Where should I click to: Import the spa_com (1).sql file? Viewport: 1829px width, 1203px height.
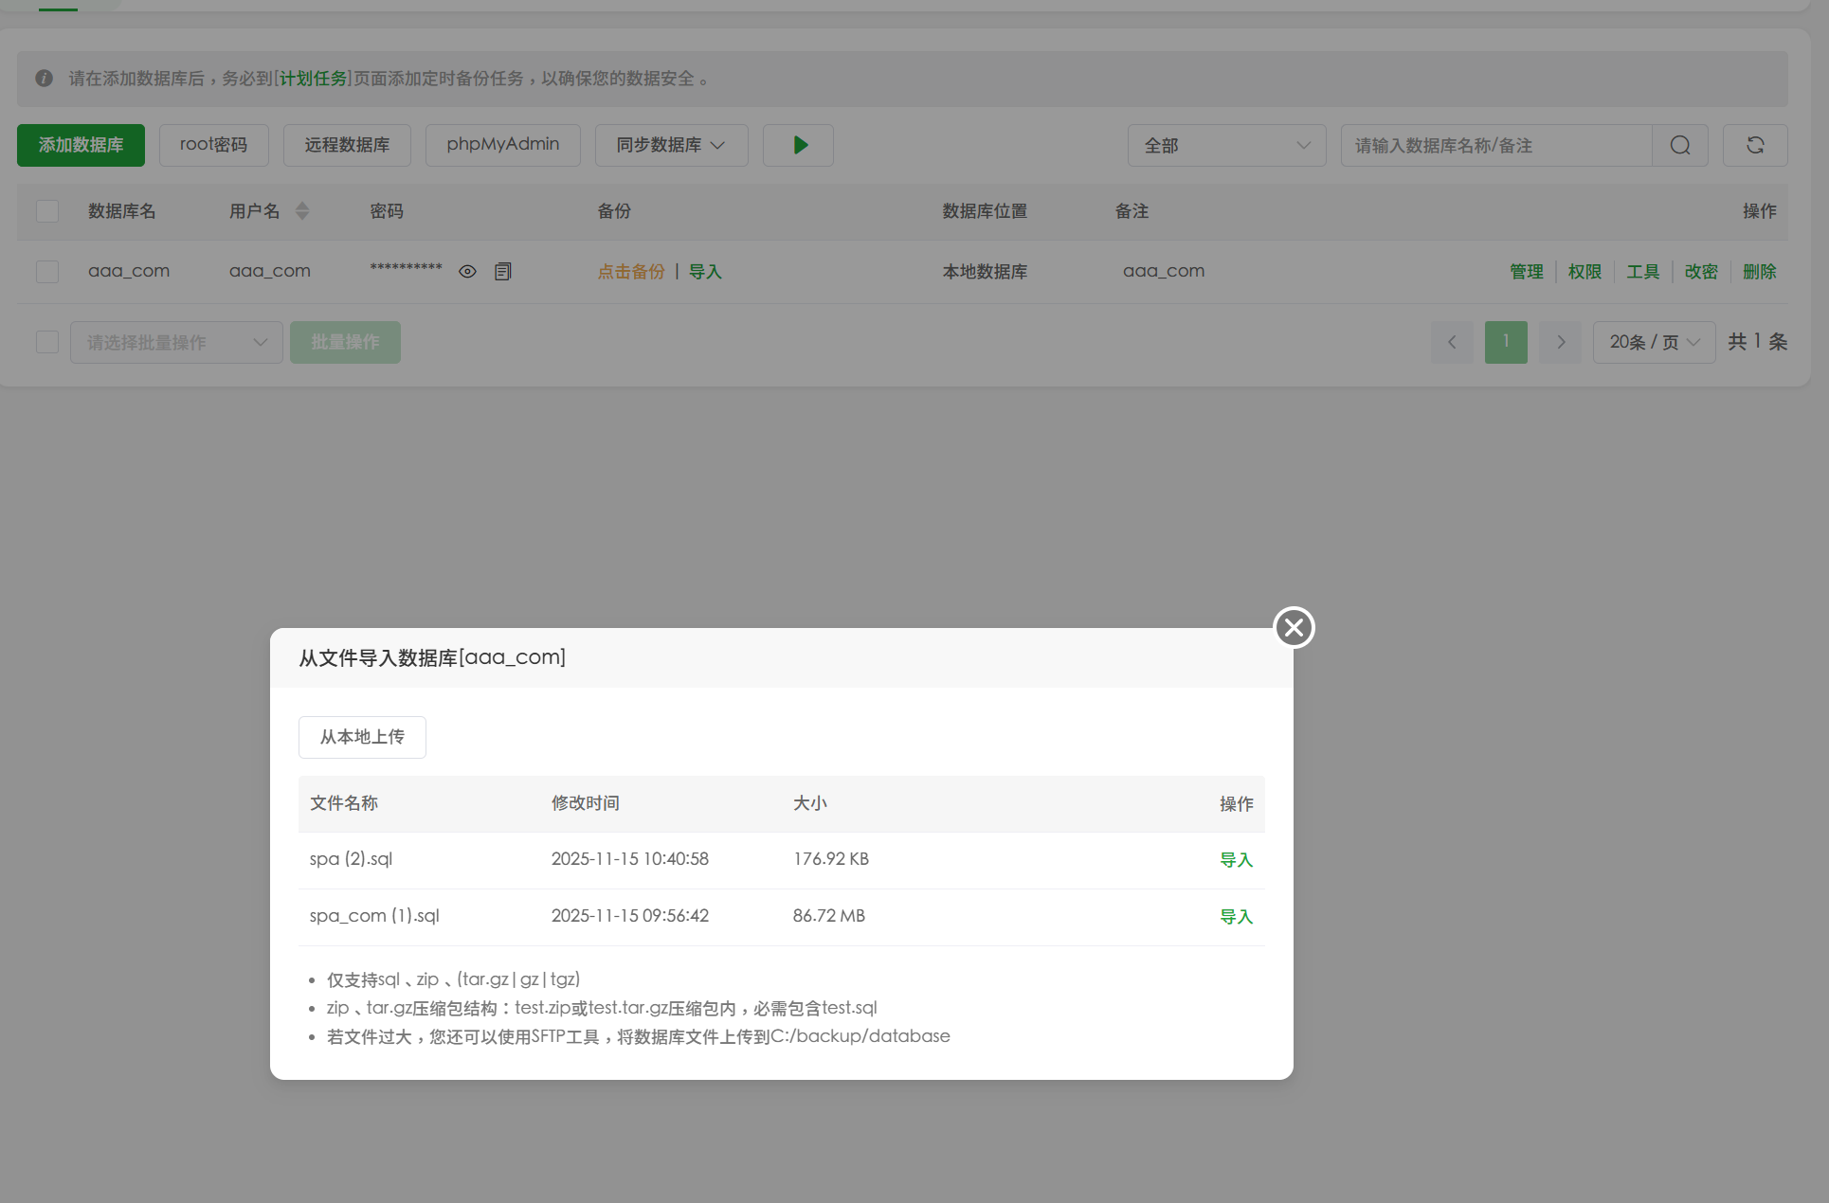(x=1236, y=917)
